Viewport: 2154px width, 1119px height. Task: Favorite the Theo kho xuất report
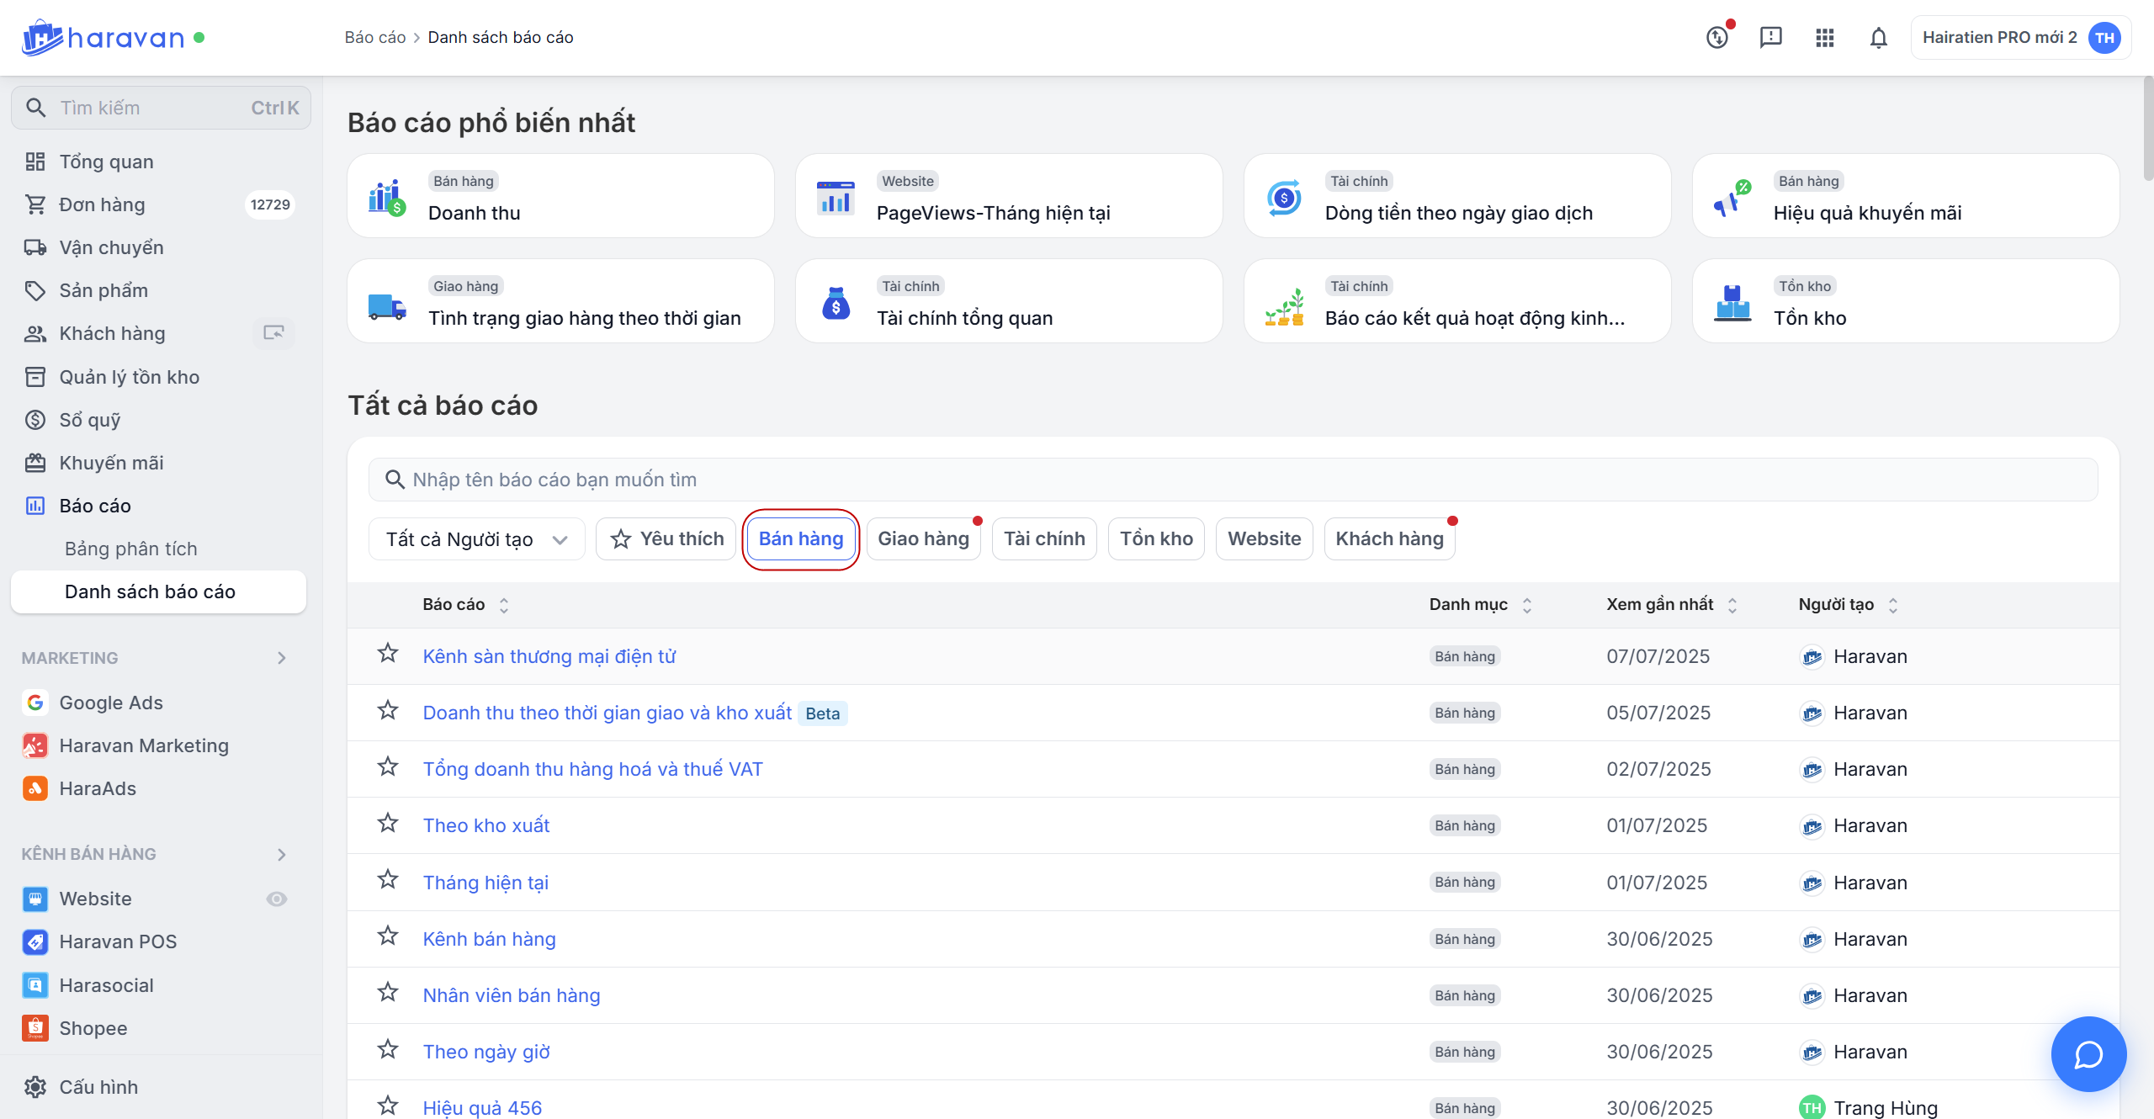click(x=387, y=823)
